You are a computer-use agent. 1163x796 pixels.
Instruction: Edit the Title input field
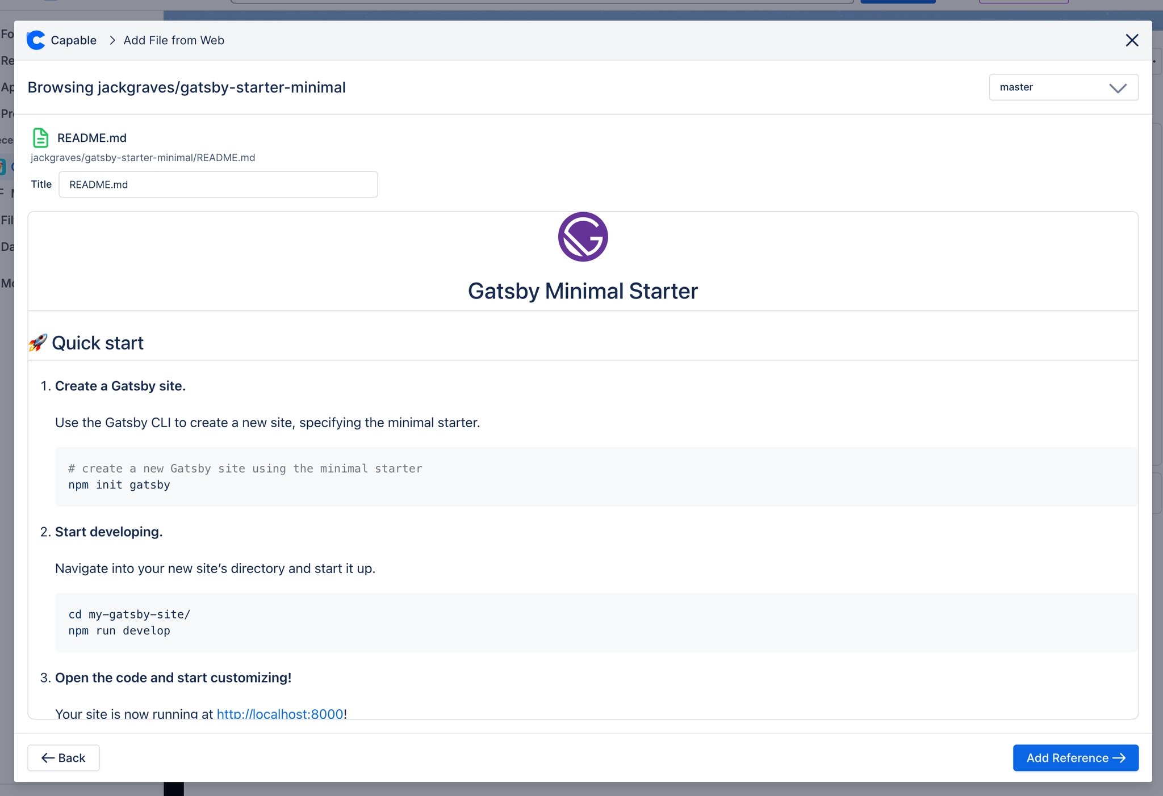tap(218, 184)
